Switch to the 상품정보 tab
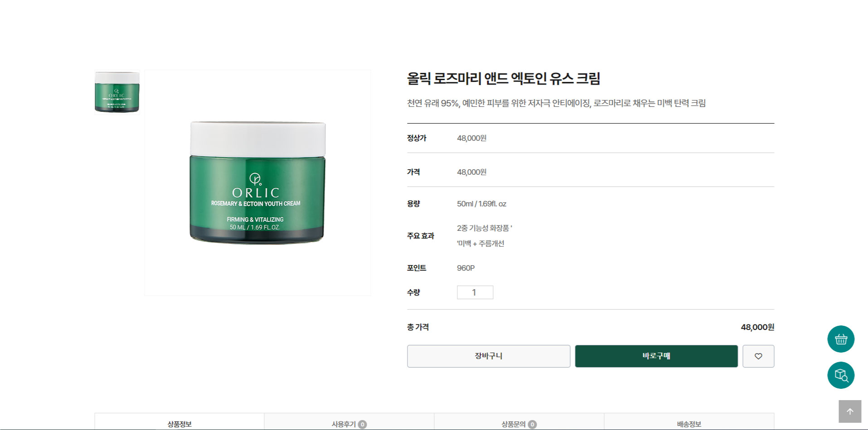The image size is (868, 430). pyautogui.click(x=179, y=422)
